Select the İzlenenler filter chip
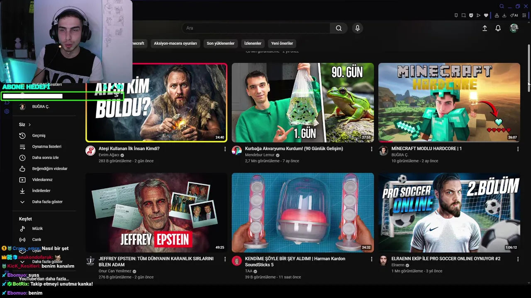This screenshot has height=298, width=531. pos(253,43)
